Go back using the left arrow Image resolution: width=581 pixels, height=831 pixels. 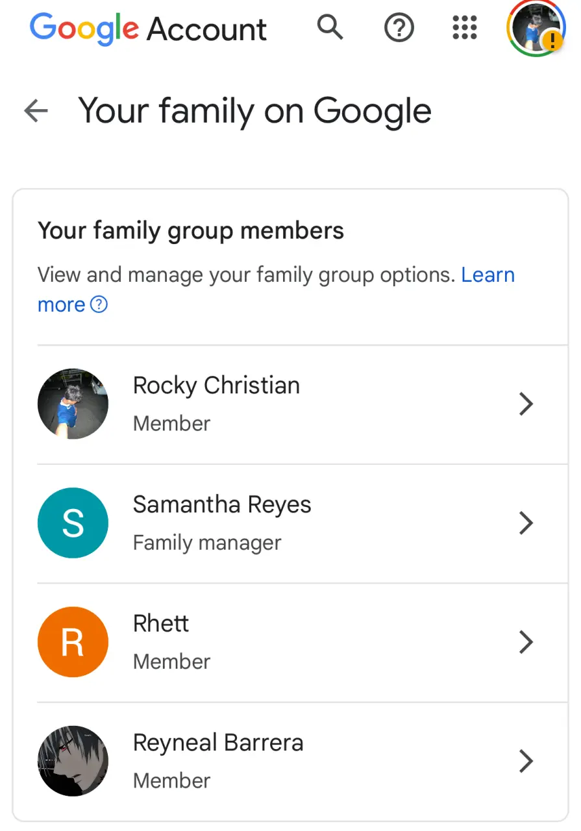[36, 111]
